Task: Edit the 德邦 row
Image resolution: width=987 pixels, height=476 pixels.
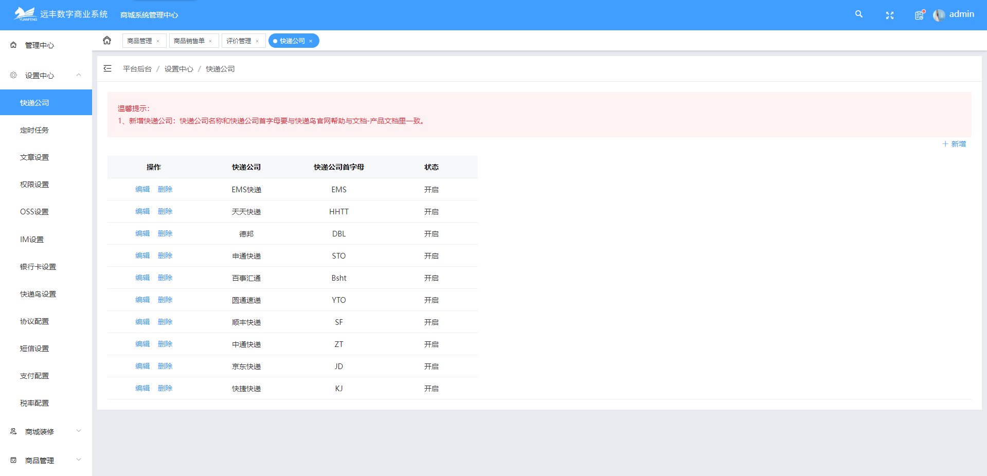Action: pyautogui.click(x=142, y=233)
